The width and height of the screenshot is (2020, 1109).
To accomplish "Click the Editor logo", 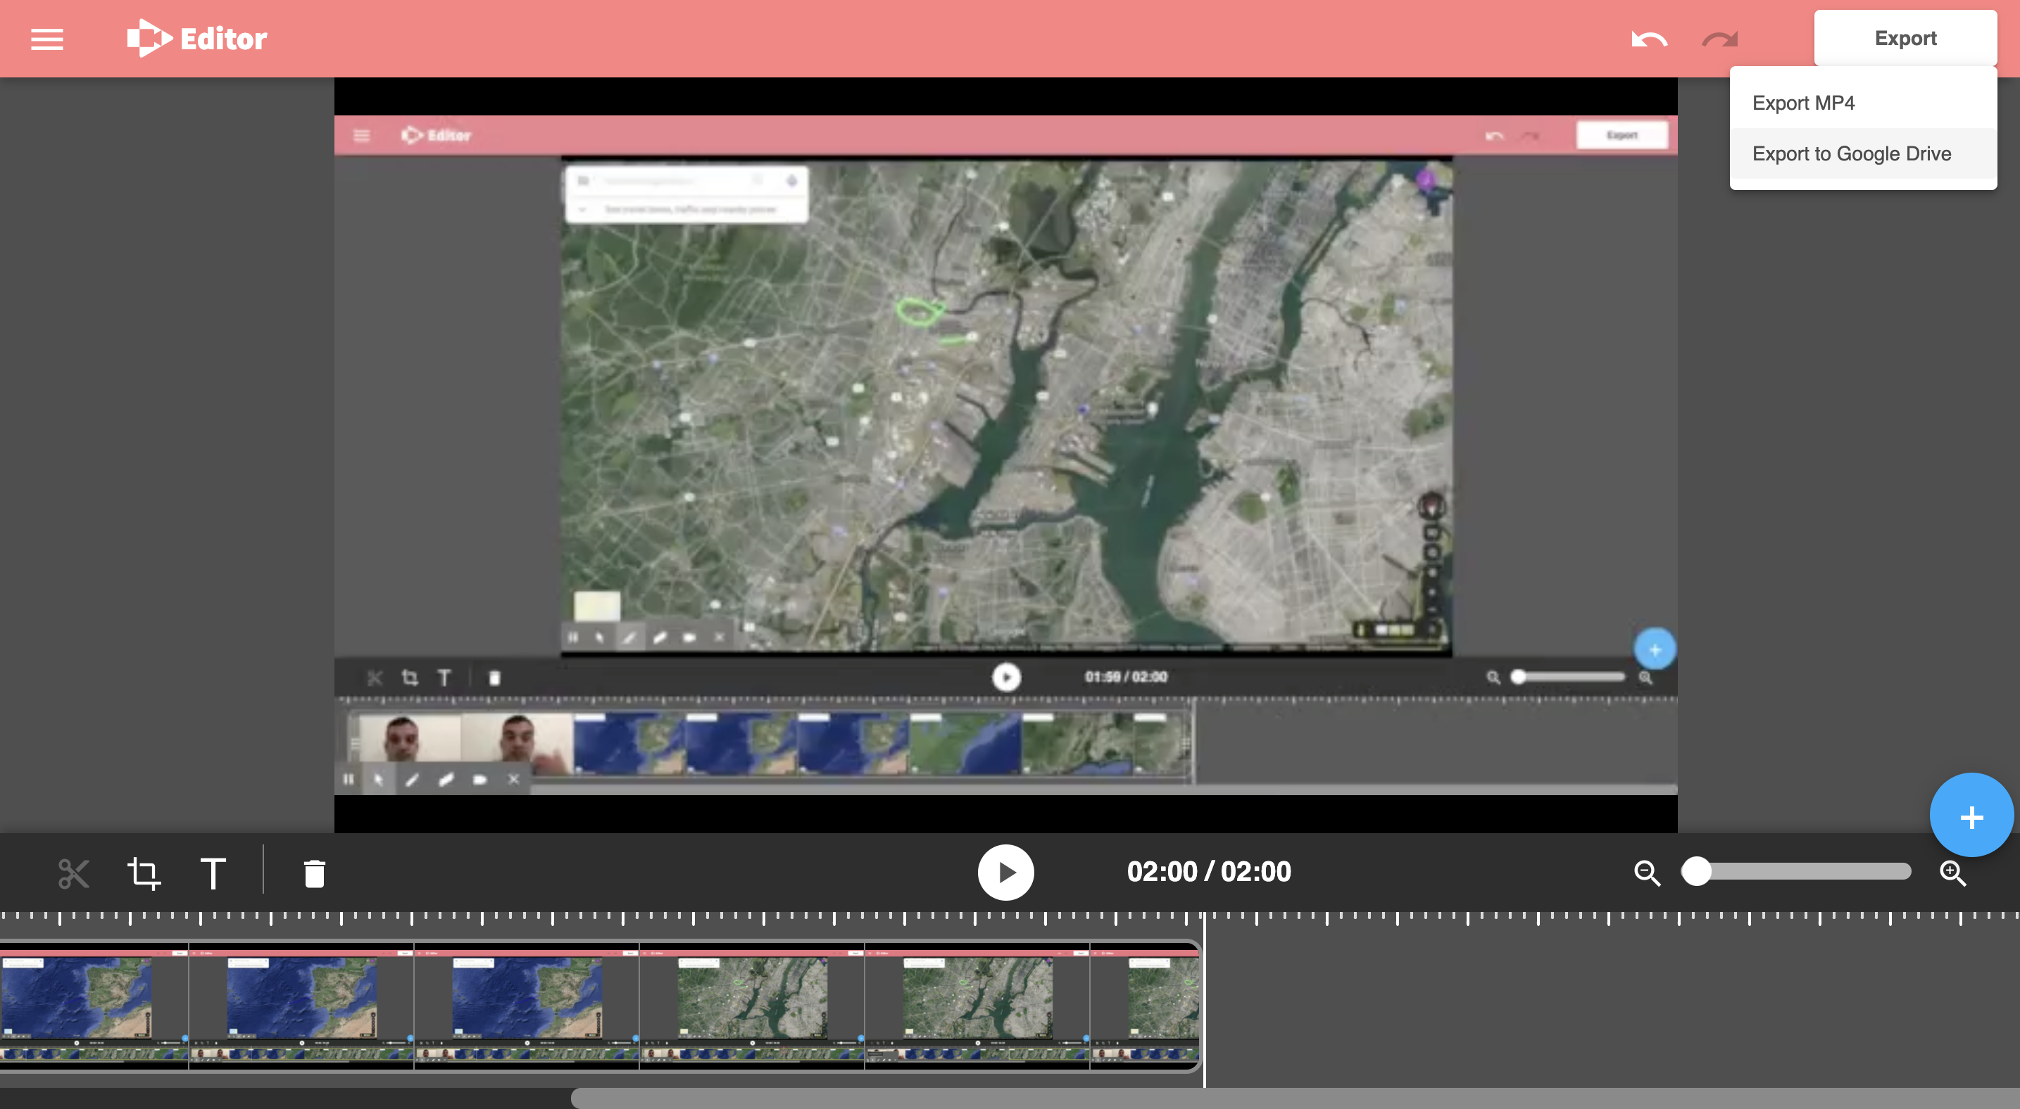I will click(x=196, y=37).
